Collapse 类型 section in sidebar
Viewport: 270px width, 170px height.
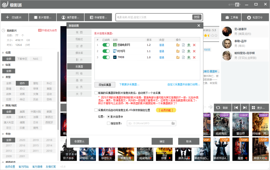(3, 77)
